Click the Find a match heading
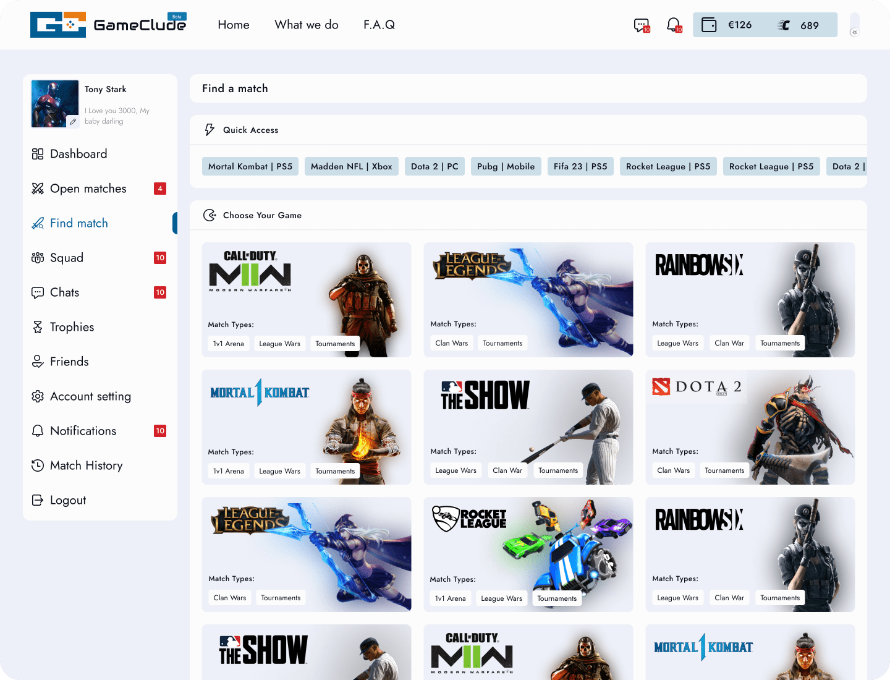The height and width of the screenshot is (680, 890). pos(235,88)
